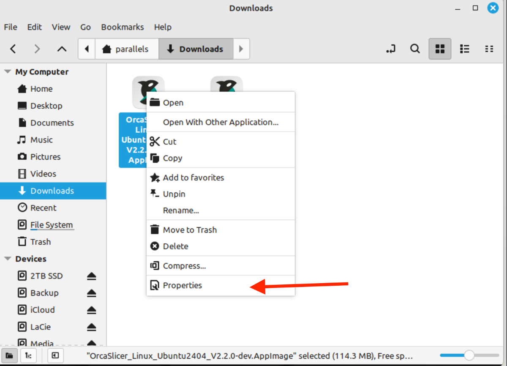Image resolution: width=507 pixels, height=366 pixels.
Task: Click the selected OrcaSlicer AppImage file label
Action: click(133, 140)
